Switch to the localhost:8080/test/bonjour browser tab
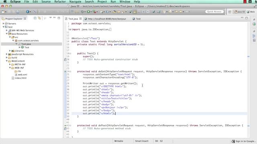 click(105, 19)
